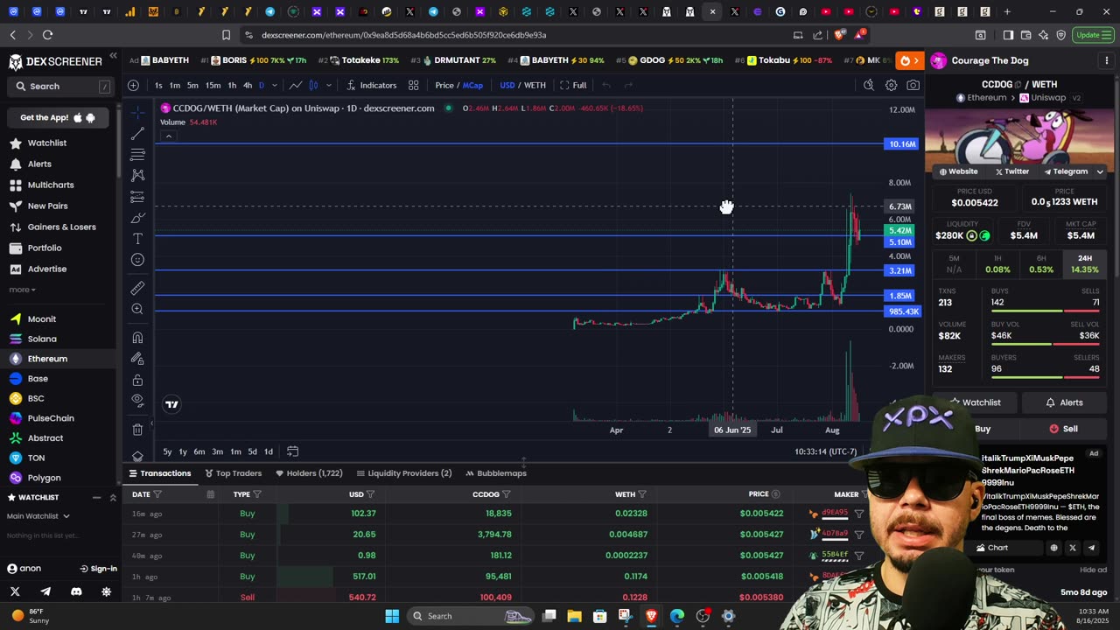Toggle Price / MCap display
The width and height of the screenshot is (1120, 630).
[458, 85]
